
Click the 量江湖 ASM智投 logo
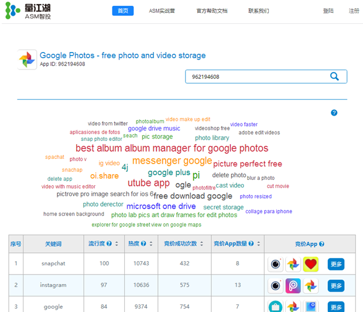pos(28,11)
